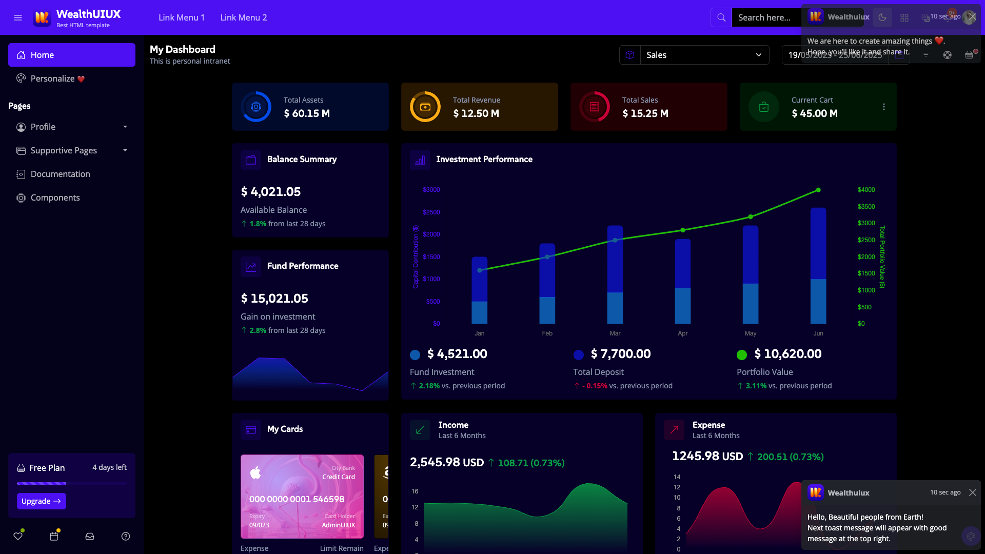The width and height of the screenshot is (985, 554).
Task: Toggle the sidebar with the hamburger menu
Action: point(18,17)
